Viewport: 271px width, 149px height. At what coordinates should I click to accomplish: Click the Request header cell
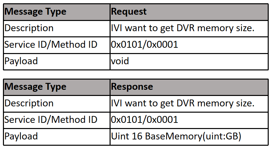point(189,12)
